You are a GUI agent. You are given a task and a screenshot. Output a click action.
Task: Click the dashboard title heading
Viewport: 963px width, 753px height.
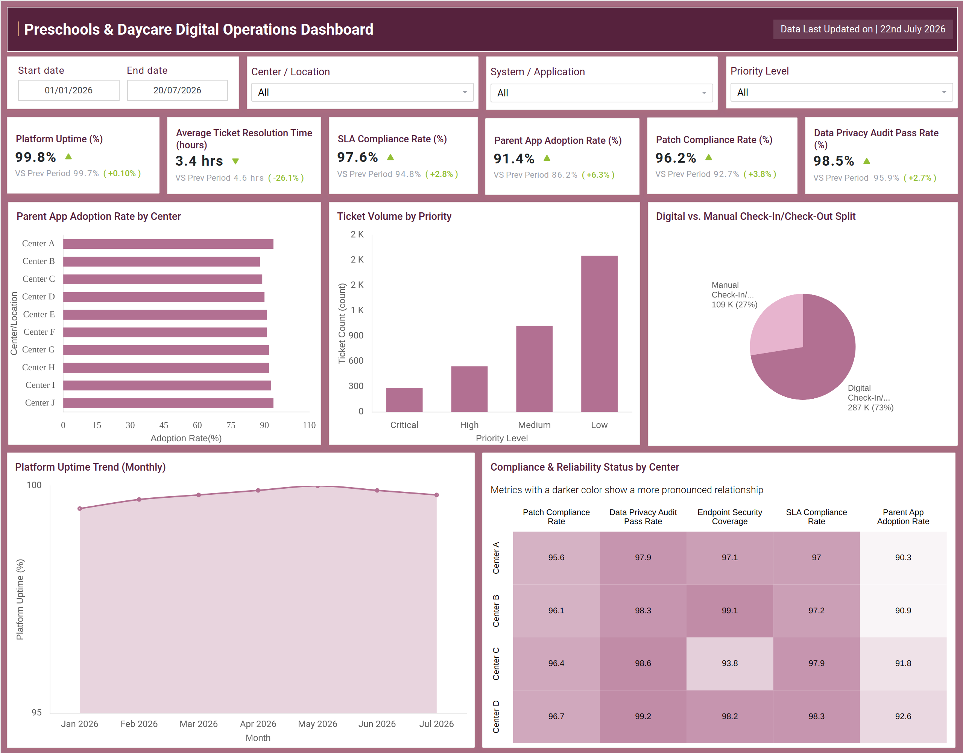tap(198, 29)
